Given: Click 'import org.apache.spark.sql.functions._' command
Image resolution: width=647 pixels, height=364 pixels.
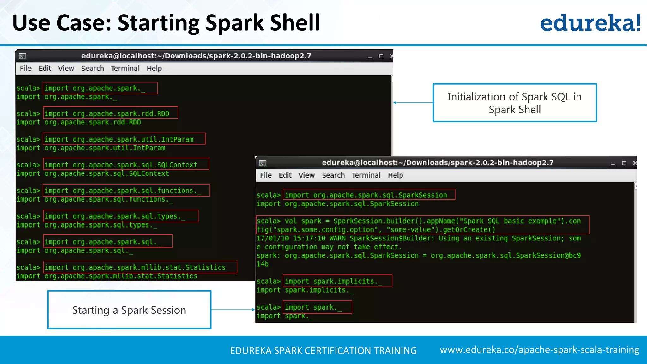Looking at the screenshot, I should (x=126, y=190).
